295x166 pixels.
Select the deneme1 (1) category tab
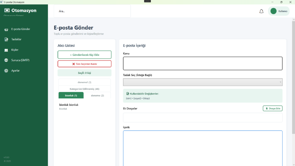(x=84, y=82)
